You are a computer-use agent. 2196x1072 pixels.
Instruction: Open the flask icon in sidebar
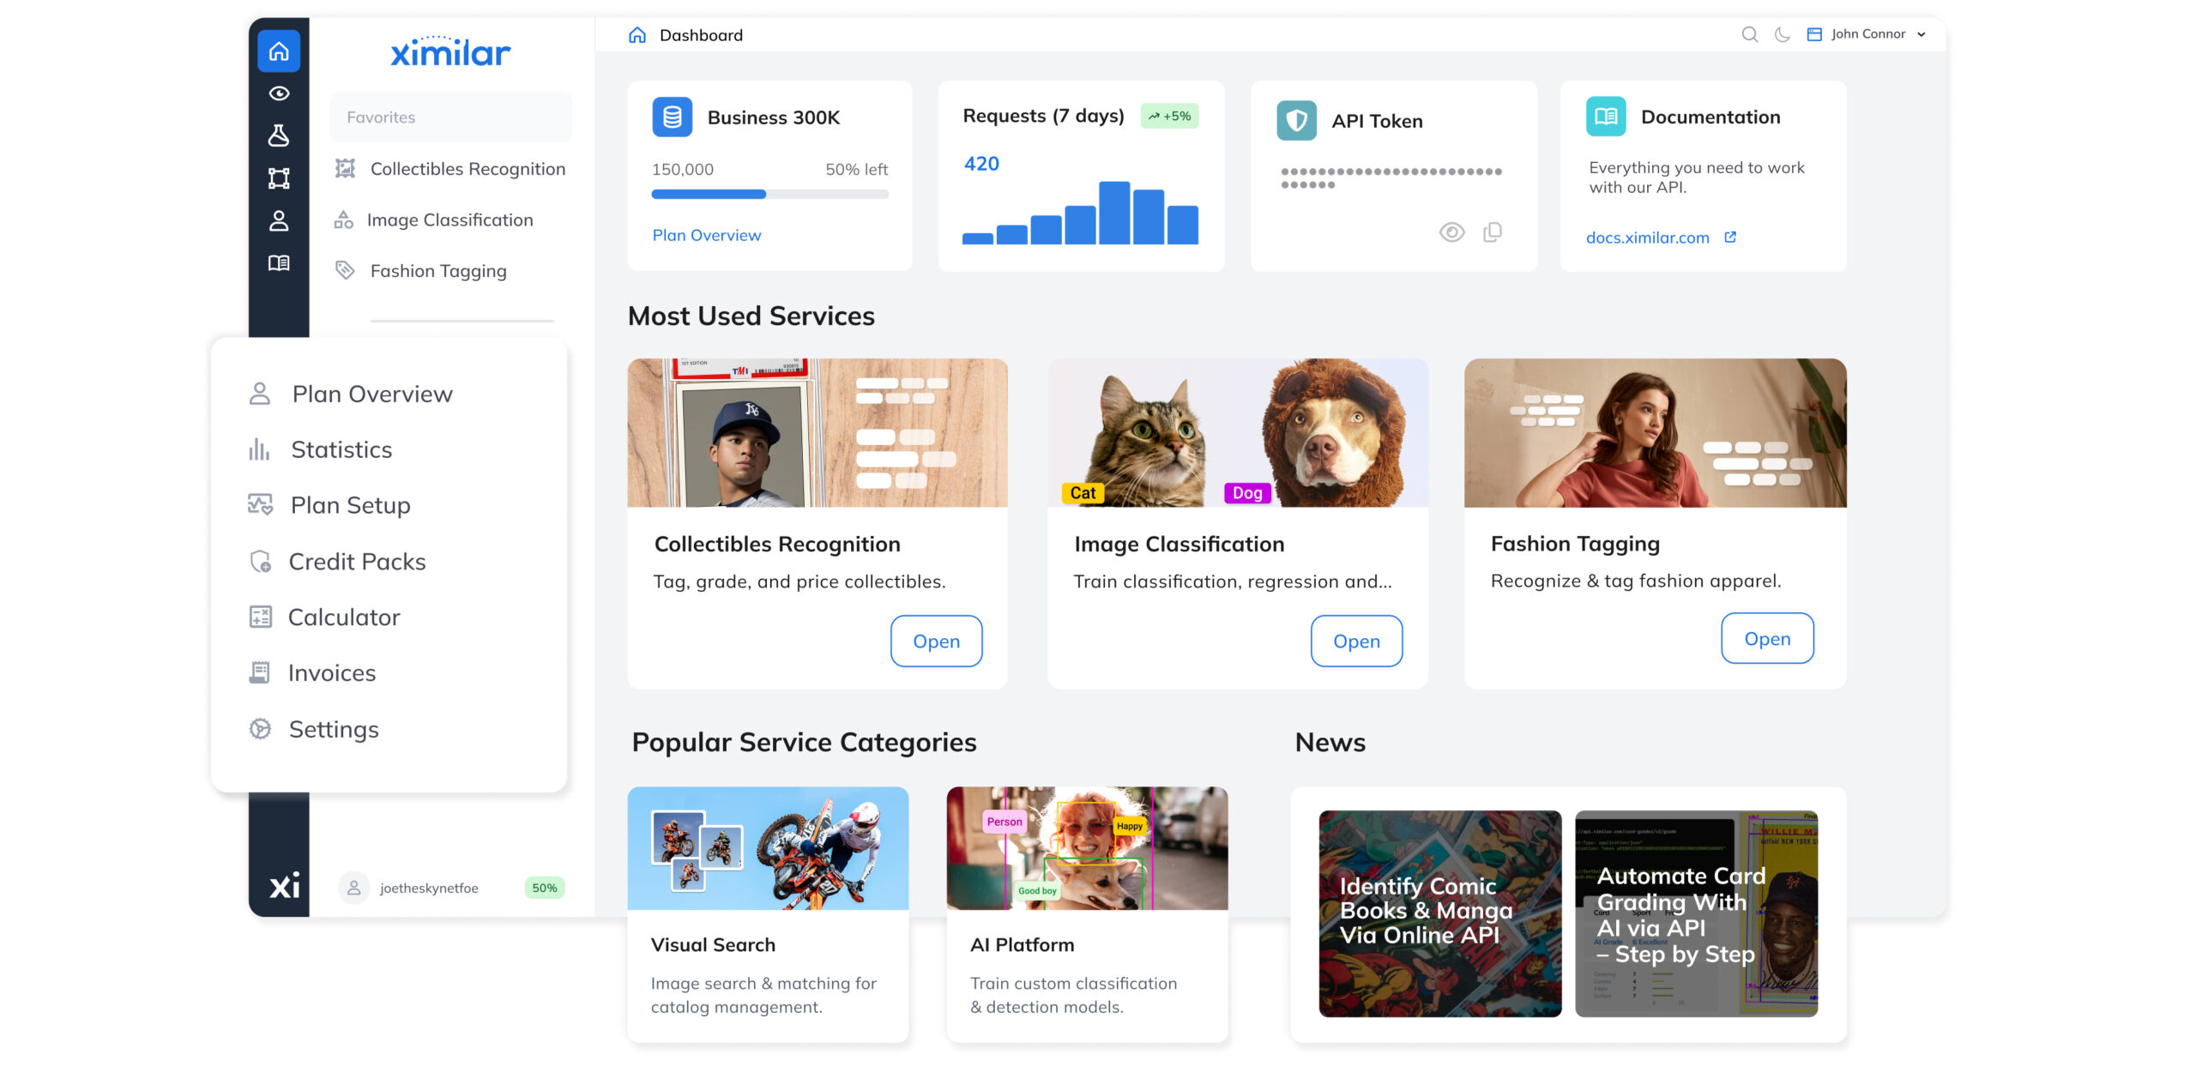tap(279, 136)
